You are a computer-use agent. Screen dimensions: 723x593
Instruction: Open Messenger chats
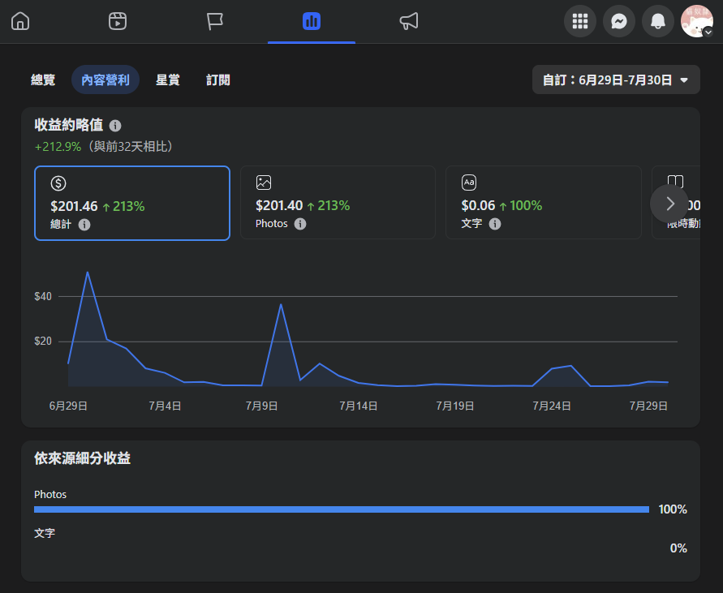click(x=619, y=21)
